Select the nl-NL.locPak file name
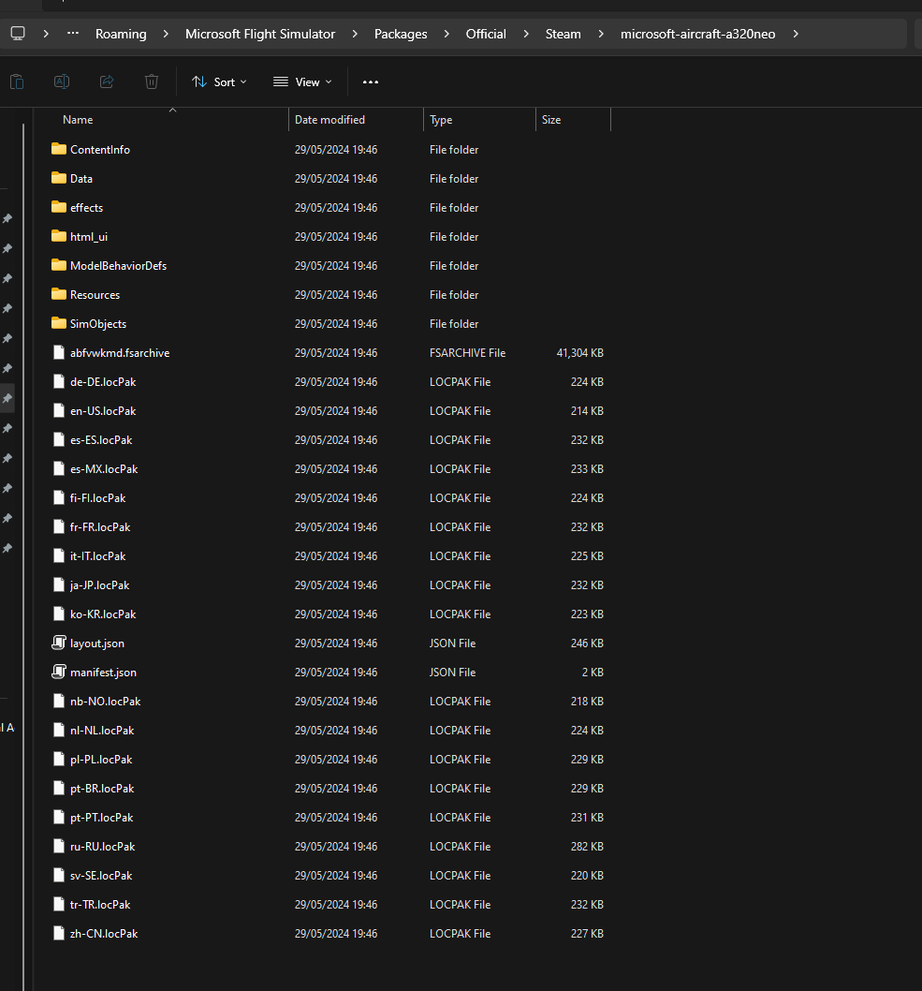This screenshot has width=922, height=991. [x=102, y=731]
